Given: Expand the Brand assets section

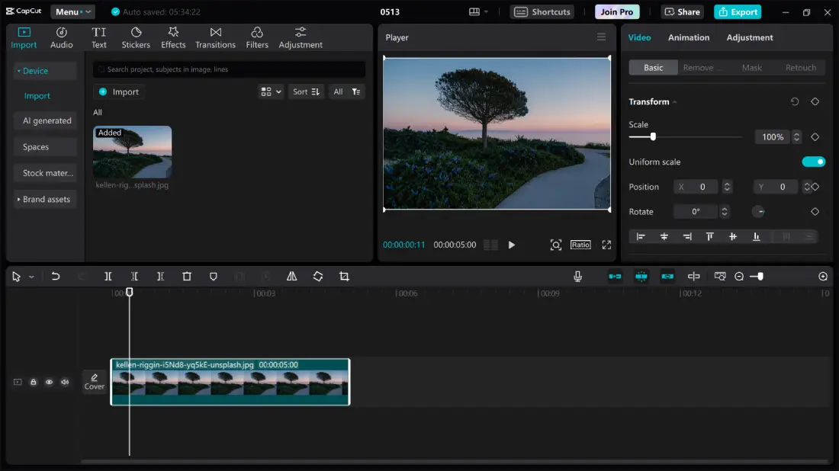Looking at the screenshot, I should click(x=45, y=200).
